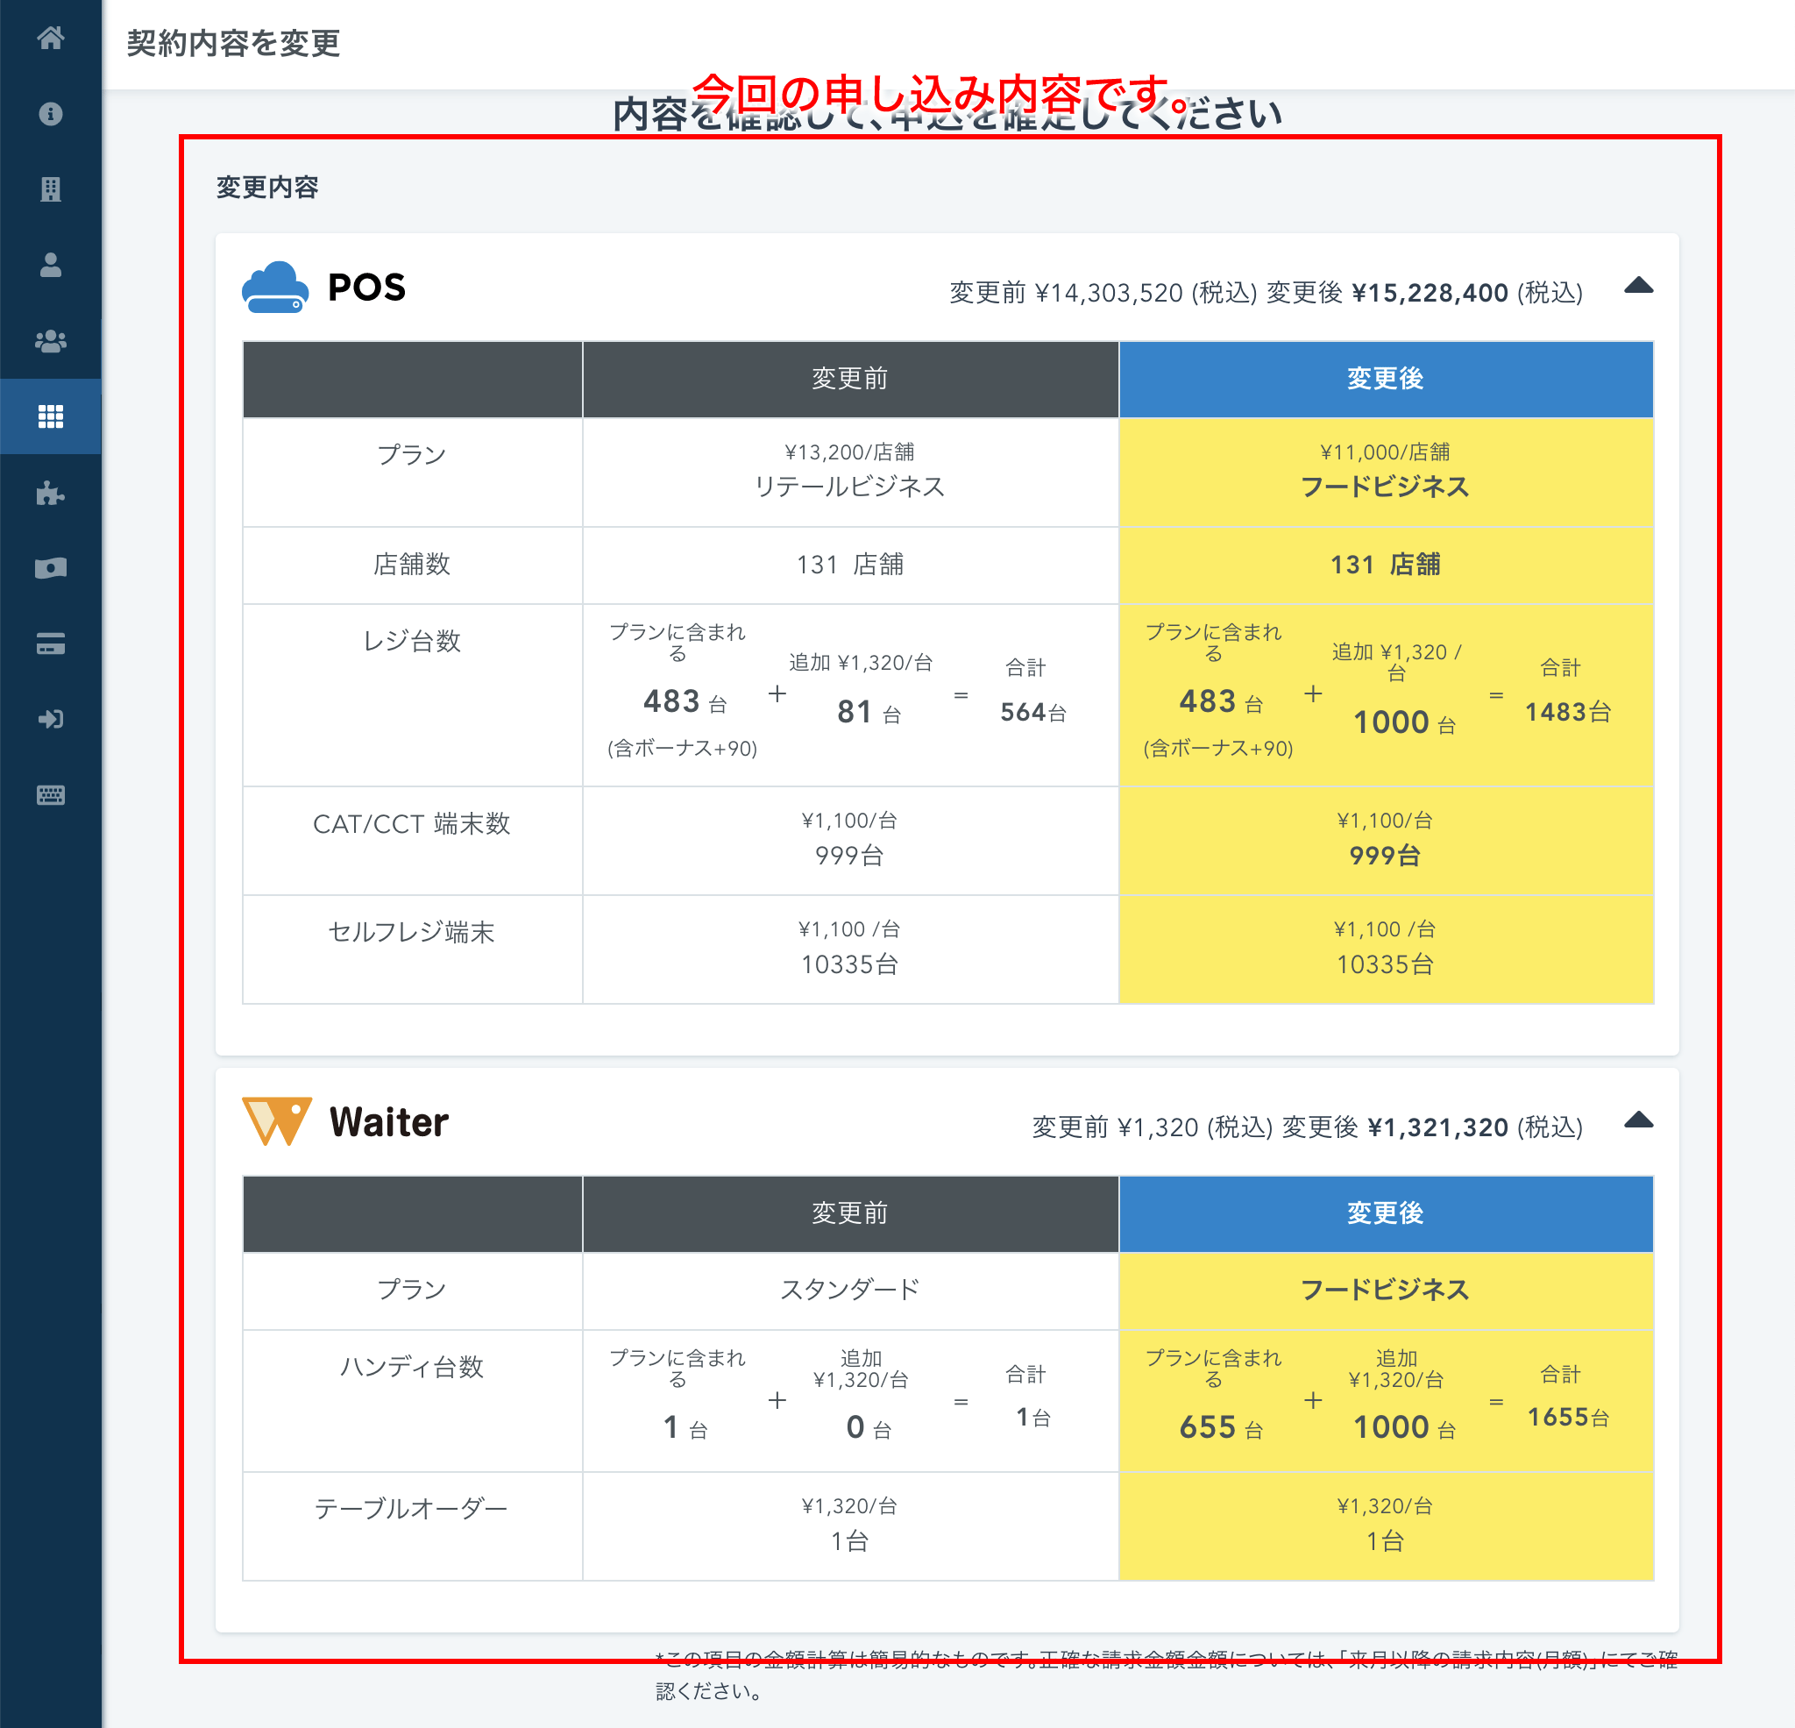
Task: Click the ¥15,228,400 after-change amount
Action: [x=1430, y=293]
